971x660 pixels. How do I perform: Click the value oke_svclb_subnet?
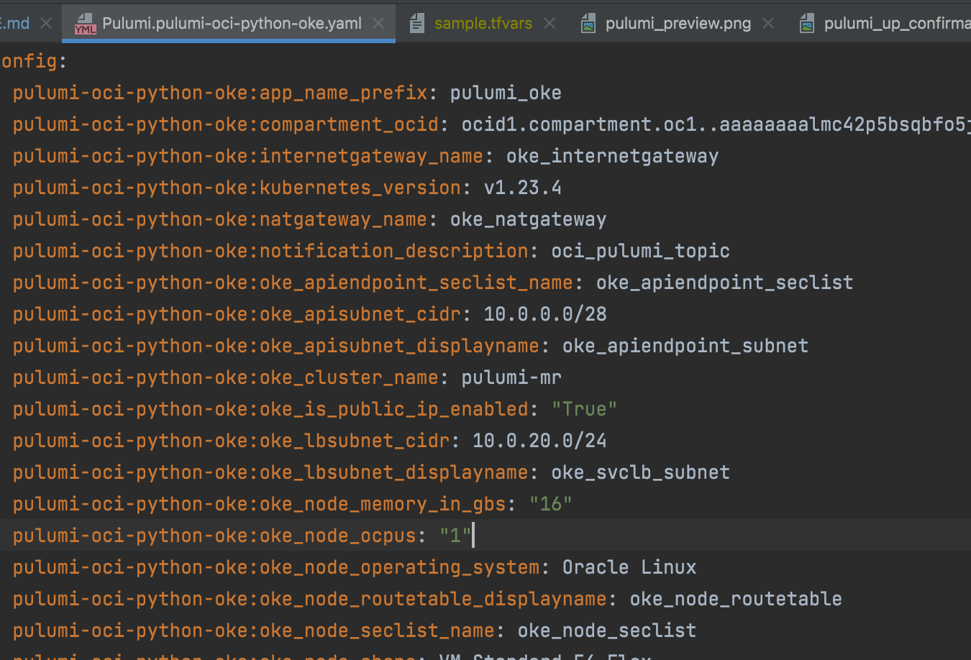click(x=640, y=472)
